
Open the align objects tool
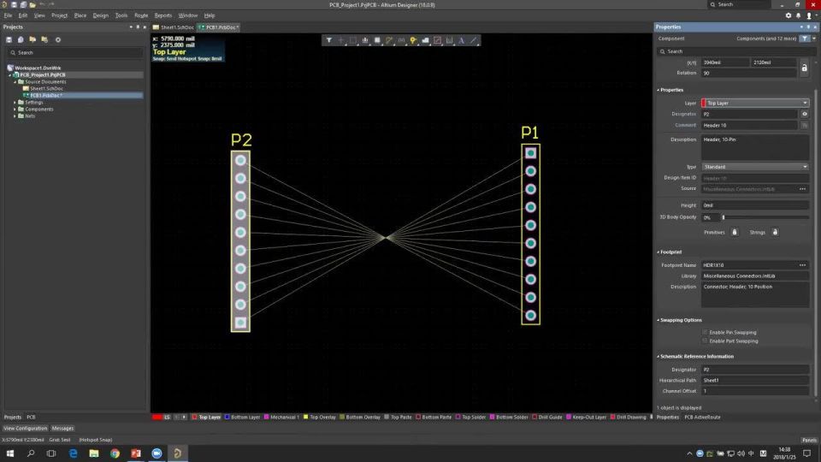(x=365, y=40)
